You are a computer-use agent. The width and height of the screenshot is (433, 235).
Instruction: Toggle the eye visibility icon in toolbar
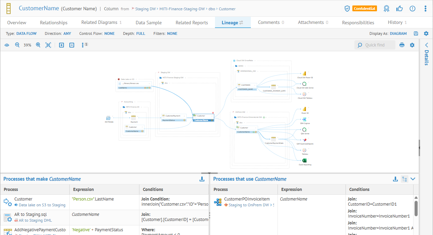click(x=7, y=45)
